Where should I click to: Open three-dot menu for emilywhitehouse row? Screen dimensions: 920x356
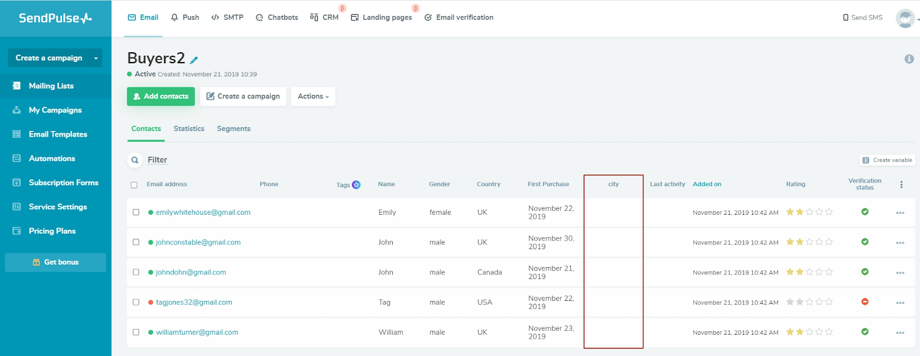[900, 213]
